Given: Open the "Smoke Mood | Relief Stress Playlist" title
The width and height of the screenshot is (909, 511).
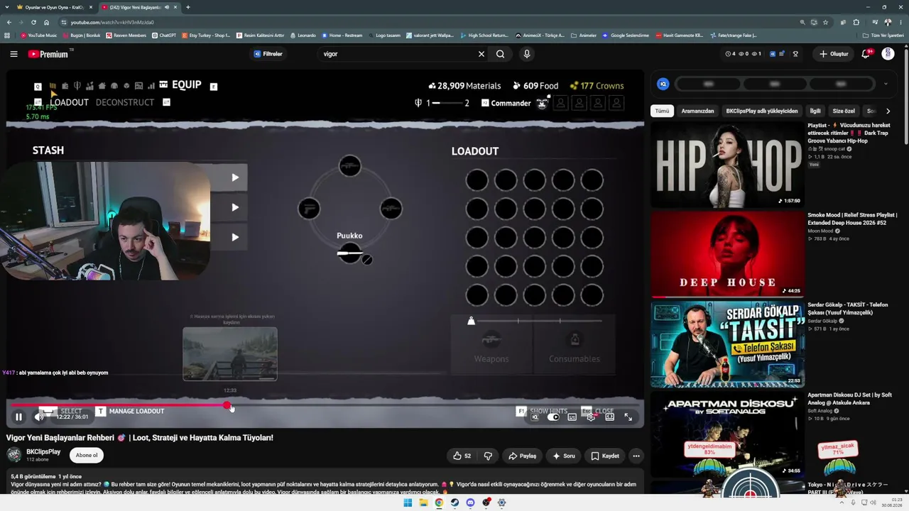Looking at the screenshot, I should [x=852, y=219].
